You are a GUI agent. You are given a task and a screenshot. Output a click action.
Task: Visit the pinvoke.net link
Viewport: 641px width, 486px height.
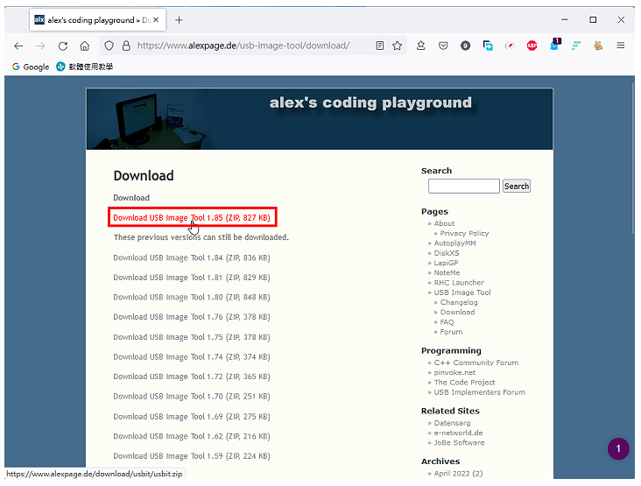[x=454, y=372]
